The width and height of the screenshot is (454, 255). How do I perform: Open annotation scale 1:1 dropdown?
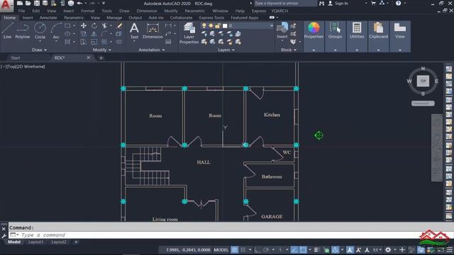pyautogui.click(x=377, y=250)
